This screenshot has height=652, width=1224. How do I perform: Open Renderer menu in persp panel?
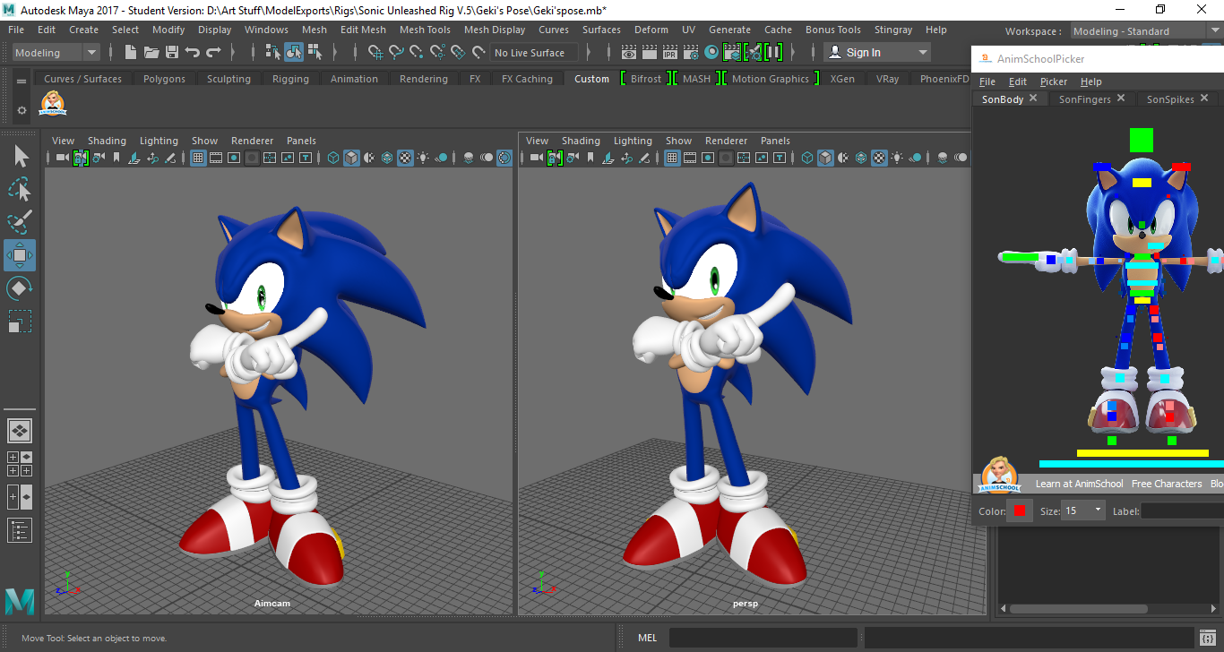(726, 141)
